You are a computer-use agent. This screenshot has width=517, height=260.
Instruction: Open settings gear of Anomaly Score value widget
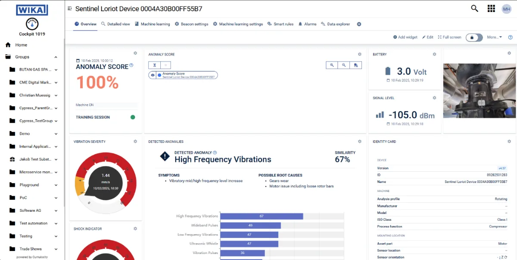(x=135, y=53)
